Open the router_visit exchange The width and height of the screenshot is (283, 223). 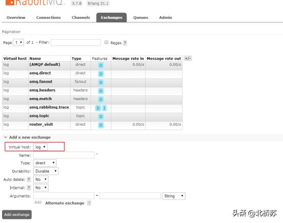tap(41, 124)
